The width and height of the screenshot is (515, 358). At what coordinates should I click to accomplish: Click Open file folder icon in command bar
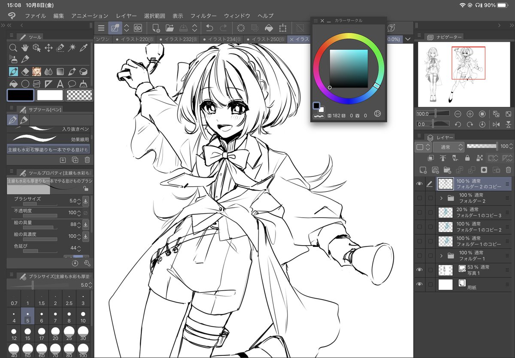tap(170, 28)
